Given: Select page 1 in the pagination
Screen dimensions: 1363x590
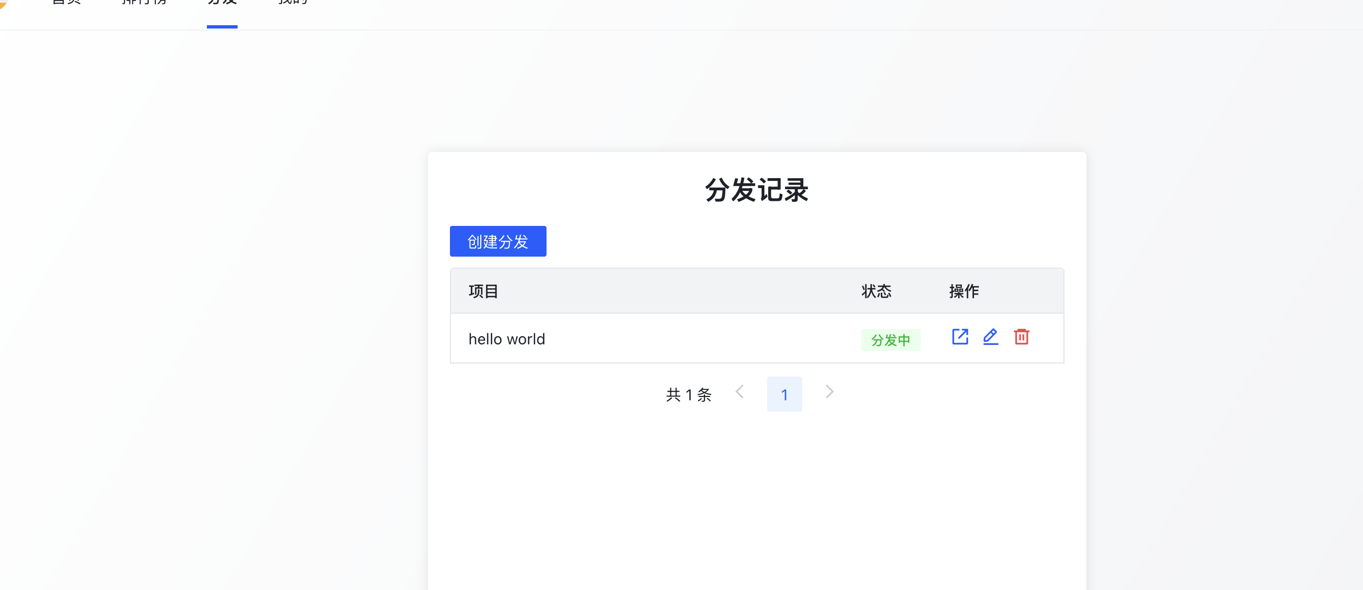Looking at the screenshot, I should click(x=785, y=394).
